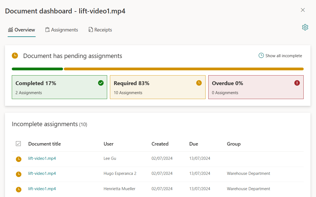Click the green segment of the progress bar
Screen dimensions: 316x197
click(37, 69)
